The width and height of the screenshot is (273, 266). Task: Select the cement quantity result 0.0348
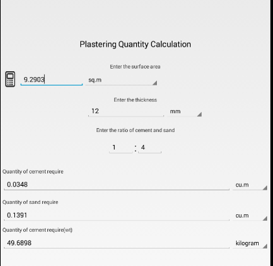click(x=117, y=184)
